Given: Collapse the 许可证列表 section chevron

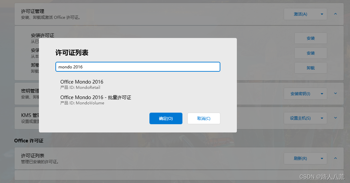Looking at the screenshot, I should pyautogui.click(x=335, y=158).
